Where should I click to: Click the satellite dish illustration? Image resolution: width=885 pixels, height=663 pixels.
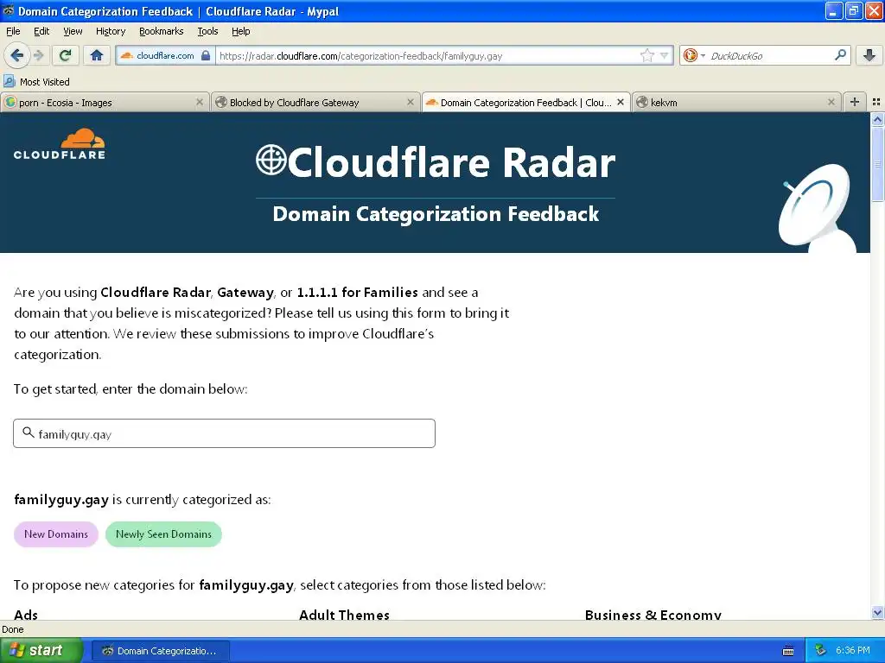pyautogui.click(x=817, y=208)
